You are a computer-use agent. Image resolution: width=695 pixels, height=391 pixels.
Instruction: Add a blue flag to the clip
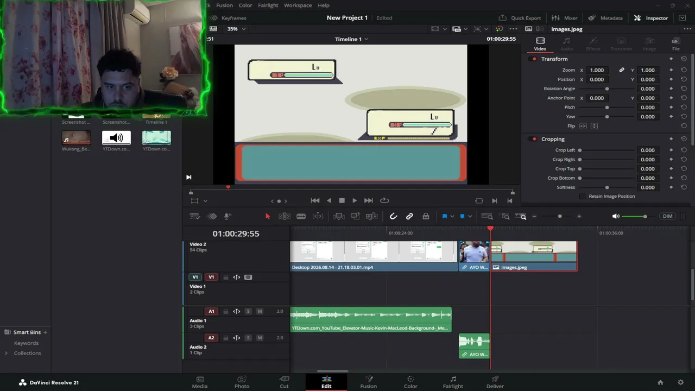444,216
